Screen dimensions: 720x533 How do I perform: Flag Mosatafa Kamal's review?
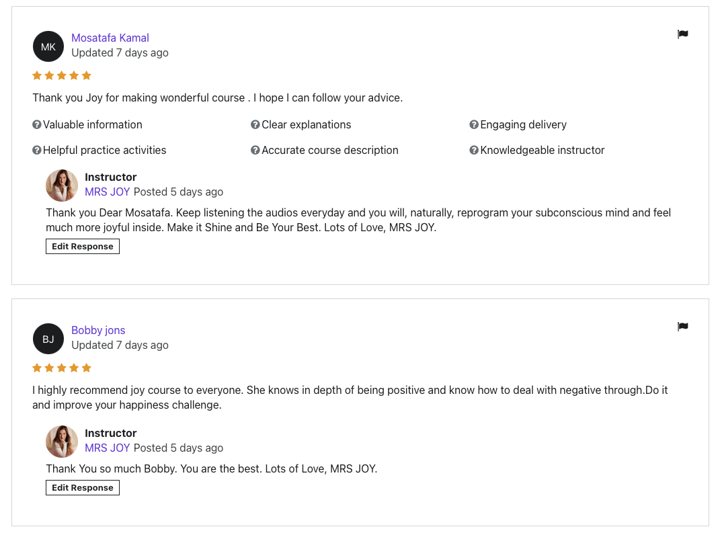coord(682,34)
